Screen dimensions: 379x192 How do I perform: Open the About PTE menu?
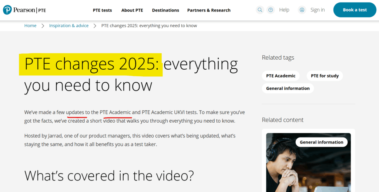(x=132, y=10)
